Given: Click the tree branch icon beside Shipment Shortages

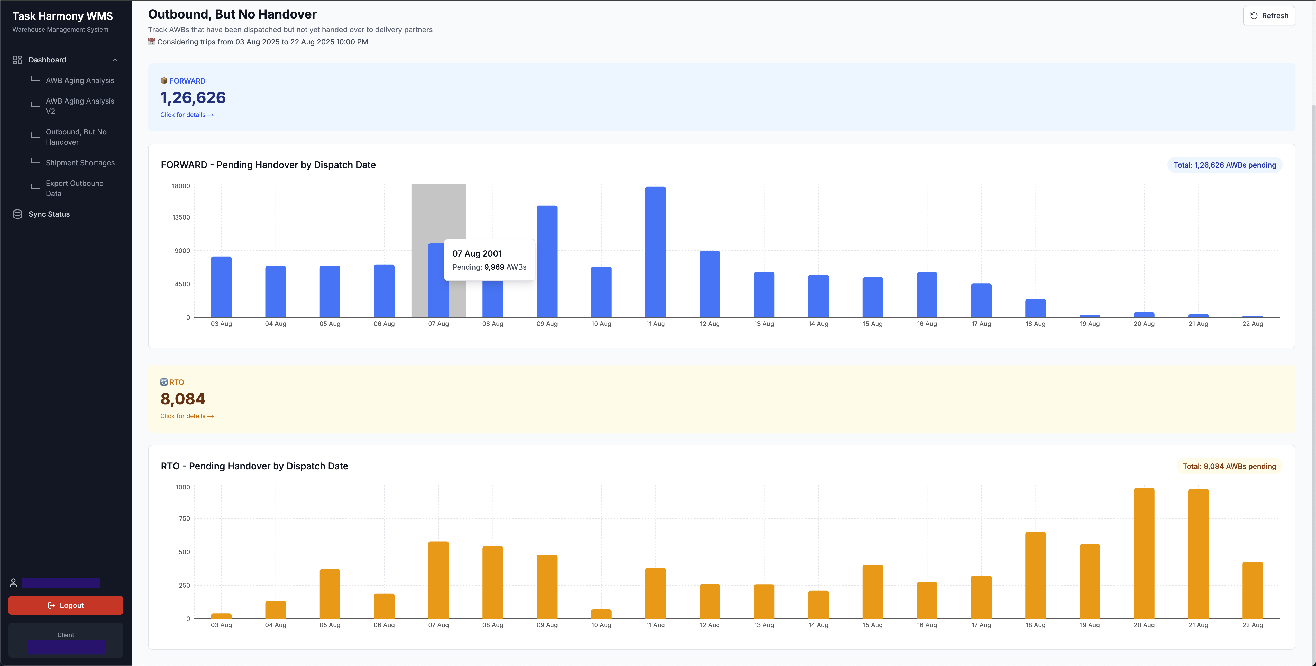Looking at the screenshot, I should [35, 161].
